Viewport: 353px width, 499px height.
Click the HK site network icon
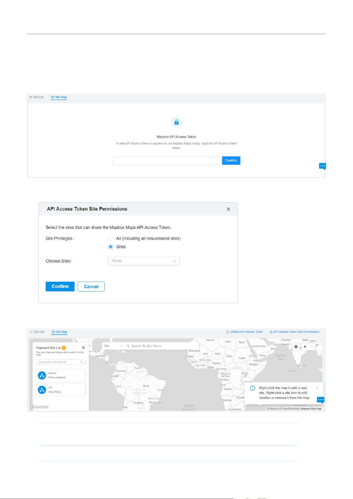pos(42,390)
